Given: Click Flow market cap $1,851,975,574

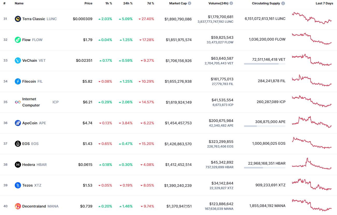Looking at the screenshot, I should tap(179, 40).
